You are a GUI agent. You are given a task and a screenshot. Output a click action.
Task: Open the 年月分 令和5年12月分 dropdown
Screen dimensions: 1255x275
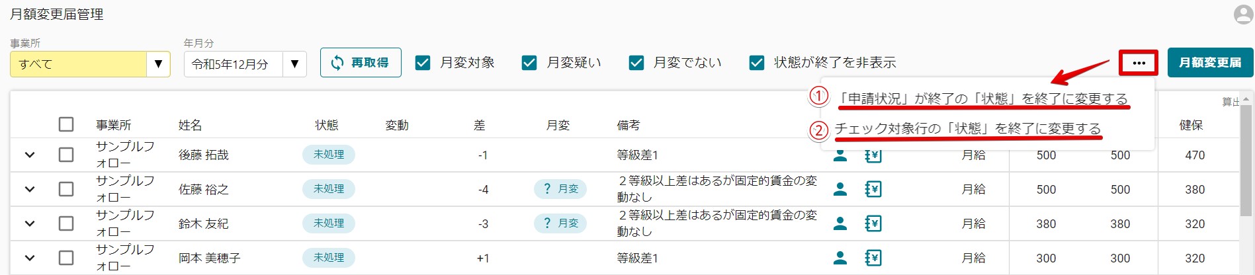pyautogui.click(x=245, y=64)
